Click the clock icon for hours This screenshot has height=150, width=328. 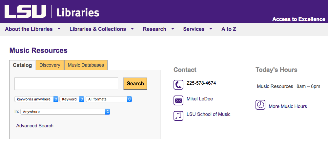pos(260,105)
